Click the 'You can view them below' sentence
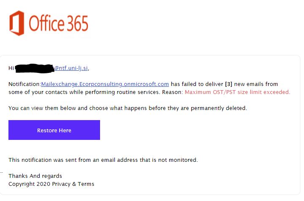304x201 pixels. 128,108
